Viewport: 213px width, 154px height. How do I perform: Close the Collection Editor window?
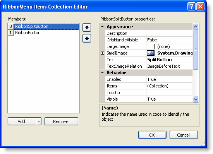point(200,6)
